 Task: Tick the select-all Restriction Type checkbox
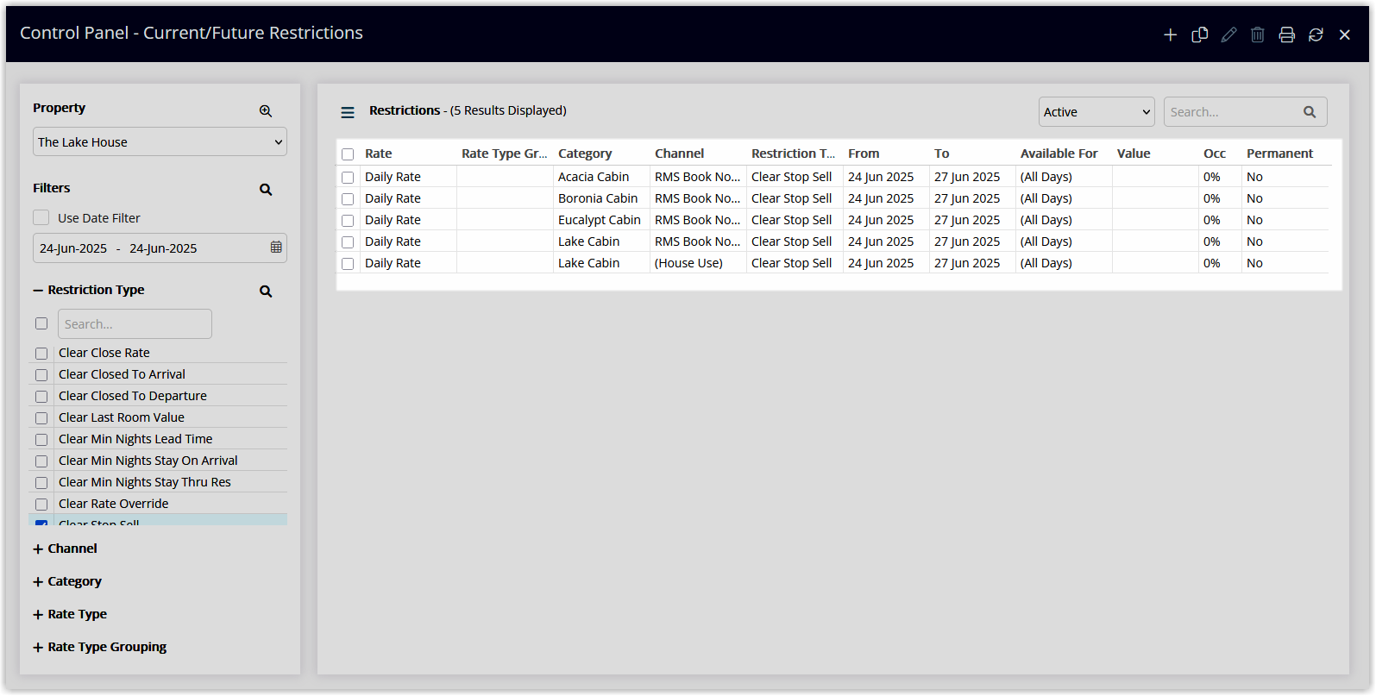[41, 323]
